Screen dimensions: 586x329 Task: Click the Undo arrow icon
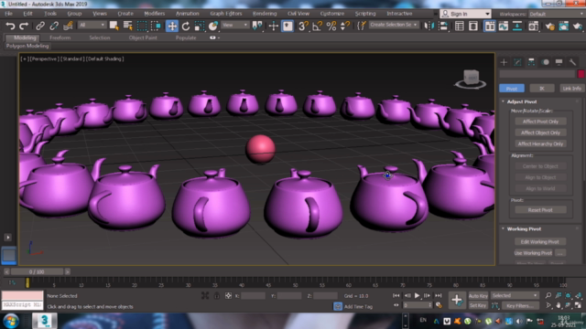pos(10,26)
